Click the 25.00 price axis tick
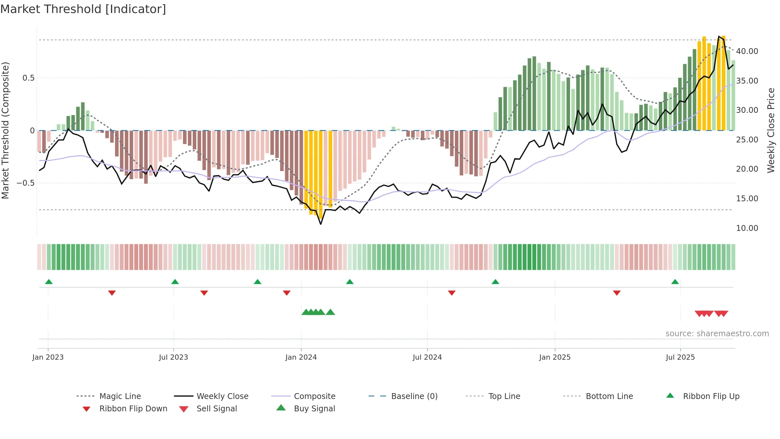 coord(747,140)
